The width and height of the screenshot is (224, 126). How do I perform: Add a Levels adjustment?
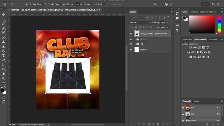point(195,48)
